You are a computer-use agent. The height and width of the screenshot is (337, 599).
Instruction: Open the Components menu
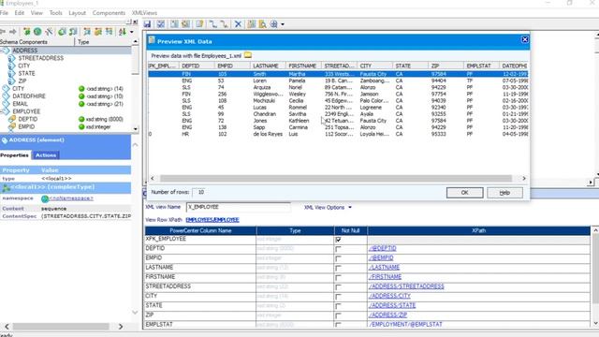coord(109,12)
